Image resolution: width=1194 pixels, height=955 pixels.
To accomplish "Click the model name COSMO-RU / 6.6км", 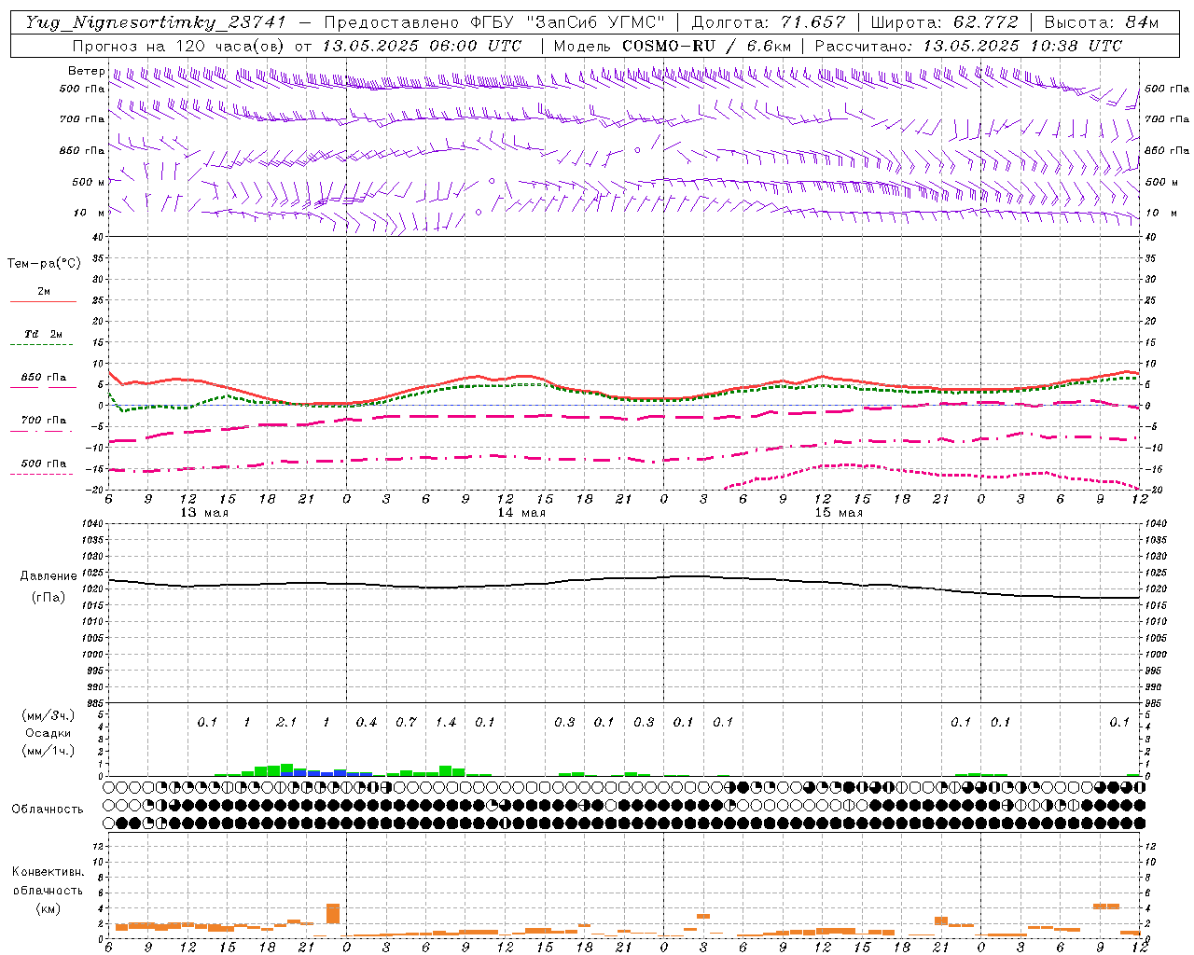I will tap(706, 46).
